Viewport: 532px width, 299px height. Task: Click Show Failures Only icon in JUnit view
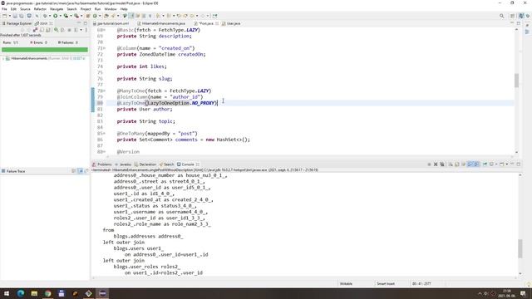[35, 30]
